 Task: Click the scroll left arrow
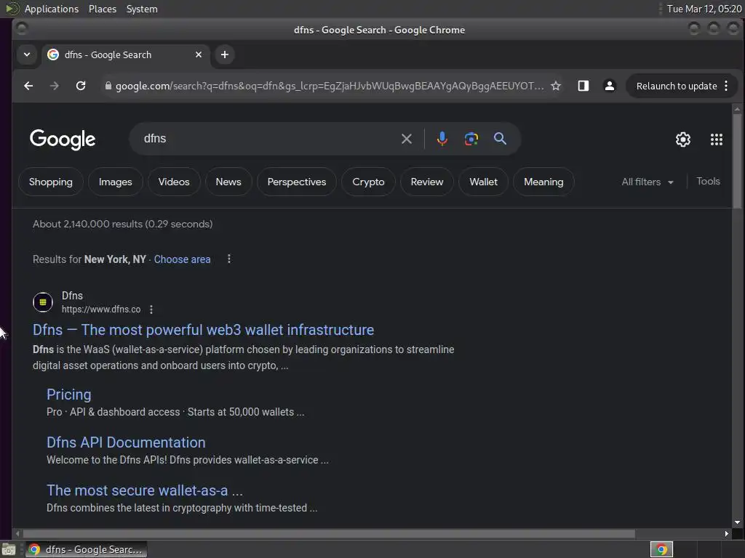(17, 534)
